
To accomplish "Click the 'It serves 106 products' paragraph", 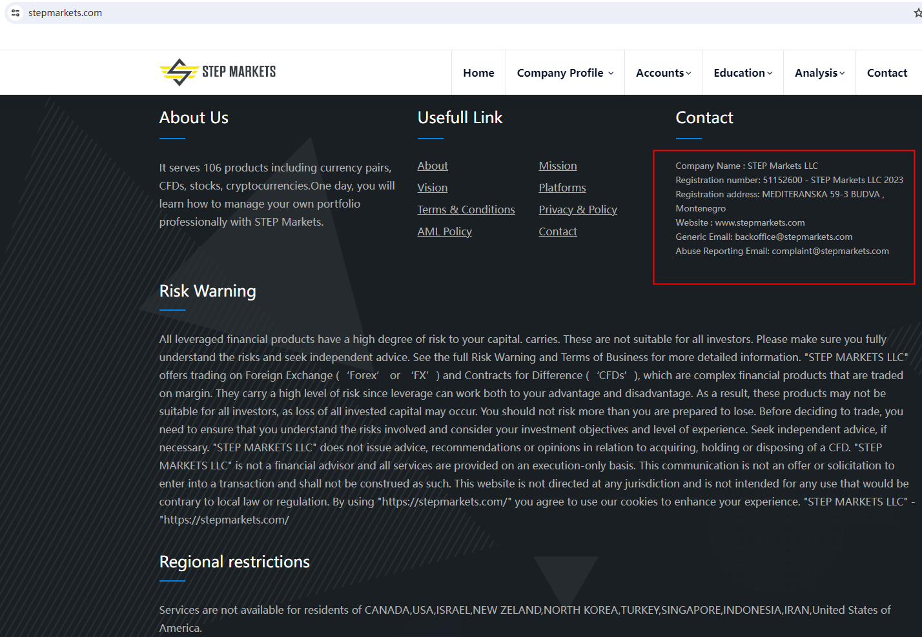I will pyautogui.click(x=277, y=195).
